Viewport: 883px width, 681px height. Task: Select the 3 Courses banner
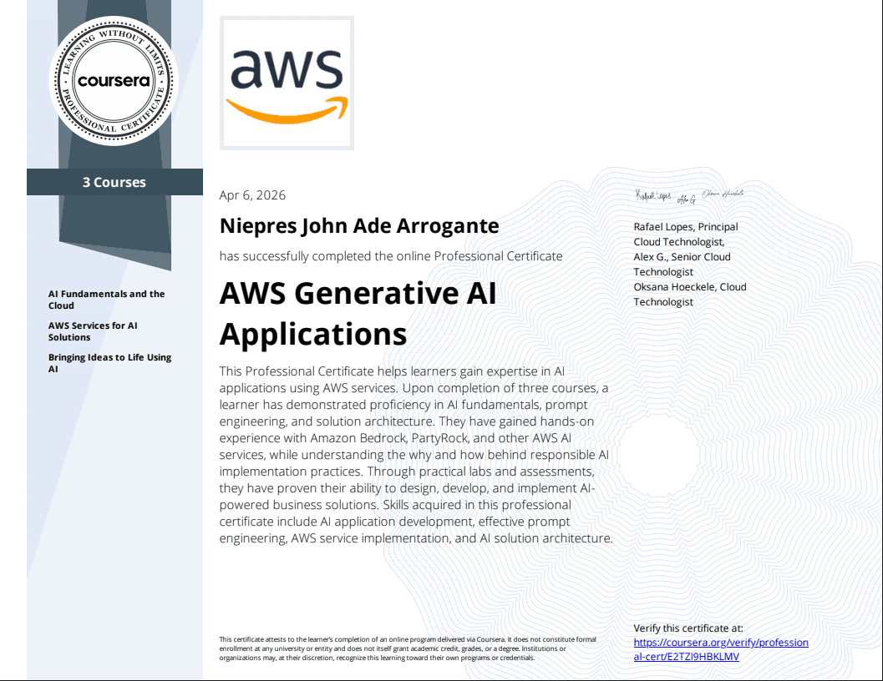pos(114,182)
